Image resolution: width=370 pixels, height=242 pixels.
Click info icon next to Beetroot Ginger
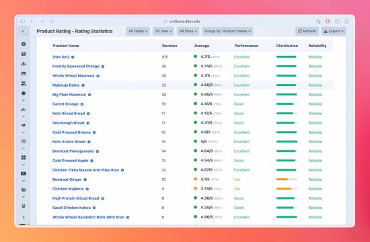[x=85, y=179]
